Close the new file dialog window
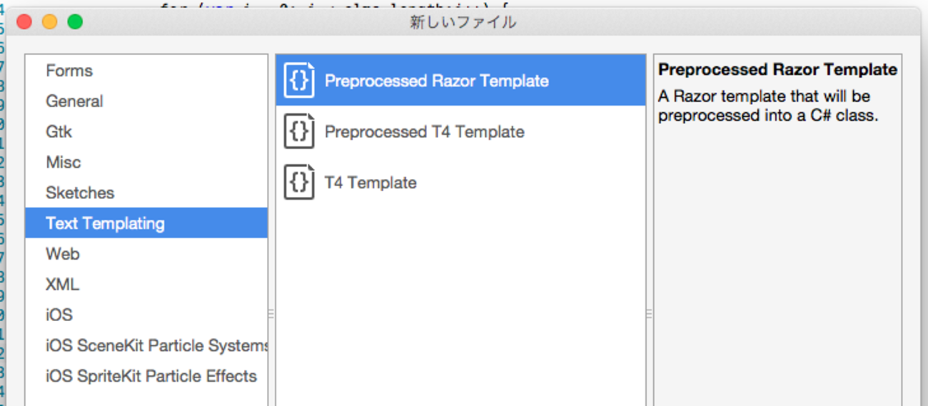This screenshot has width=928, height=406. point(24,22)
